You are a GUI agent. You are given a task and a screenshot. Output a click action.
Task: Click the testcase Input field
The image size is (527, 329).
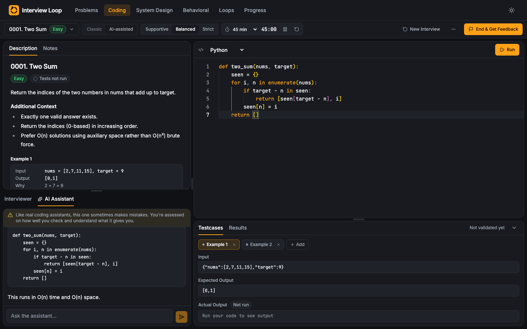click(x=359, y=267)
